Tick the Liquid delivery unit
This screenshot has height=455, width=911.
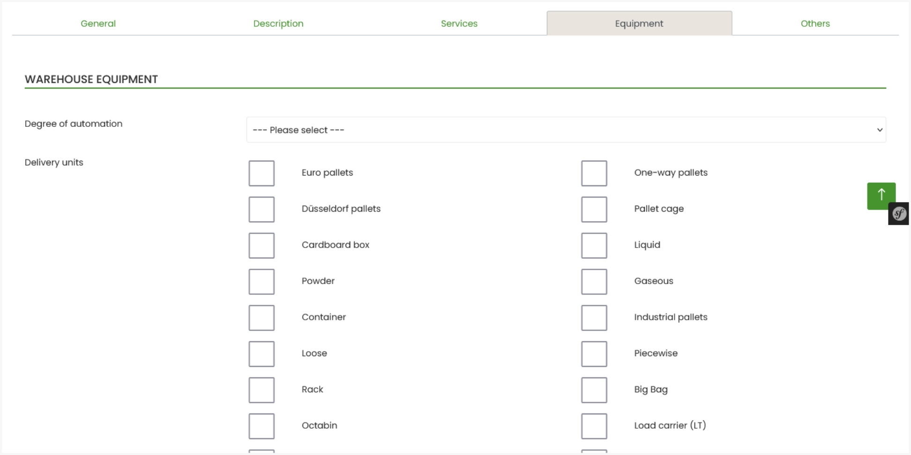point(593,245)
